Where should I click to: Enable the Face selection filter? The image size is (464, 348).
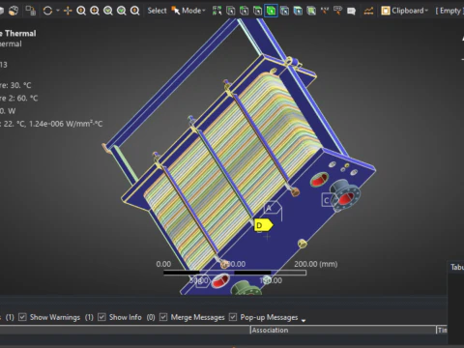click(257, 11)
